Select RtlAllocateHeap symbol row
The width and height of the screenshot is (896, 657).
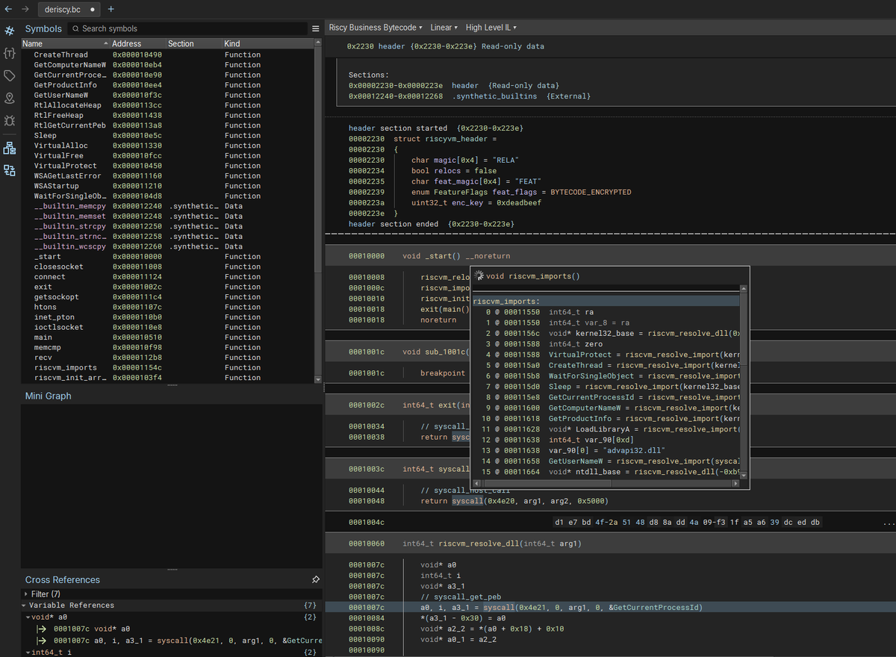pos(168,105)
